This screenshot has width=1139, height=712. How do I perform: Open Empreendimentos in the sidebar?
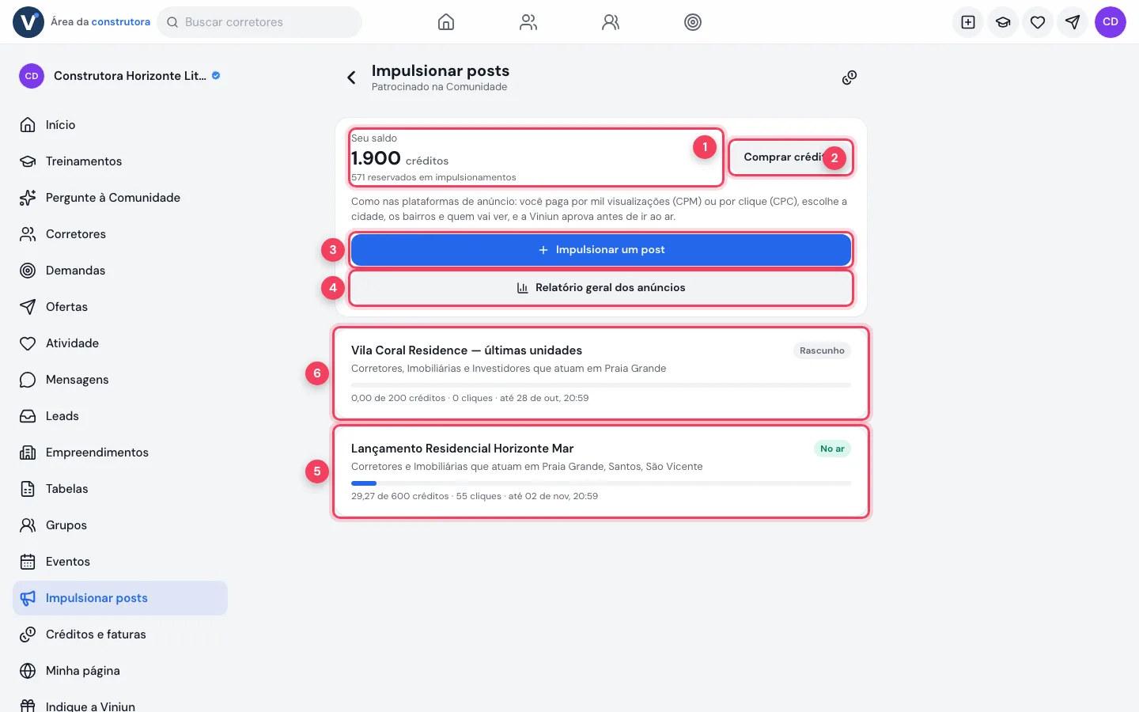120,453
